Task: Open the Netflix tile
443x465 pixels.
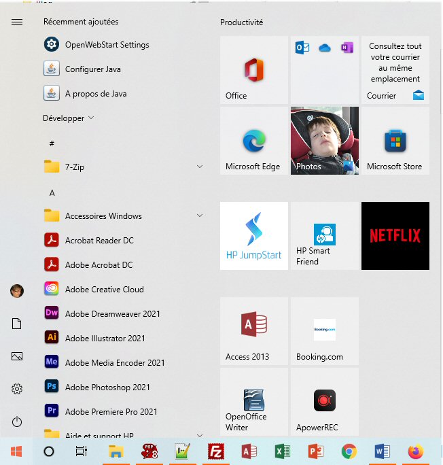Action: pyautogui.click(x=395, y=235)
